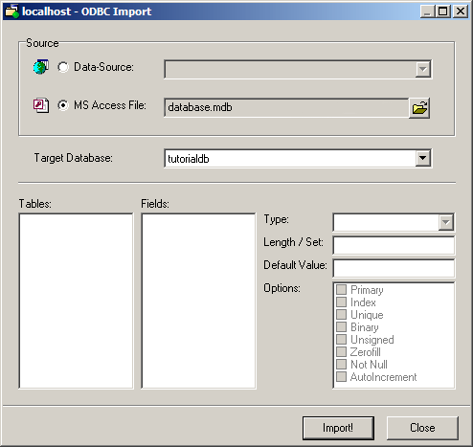This screenshot has width=473, height=447.
Task: Click the MS Access file document icon
Action: point(41,105)
